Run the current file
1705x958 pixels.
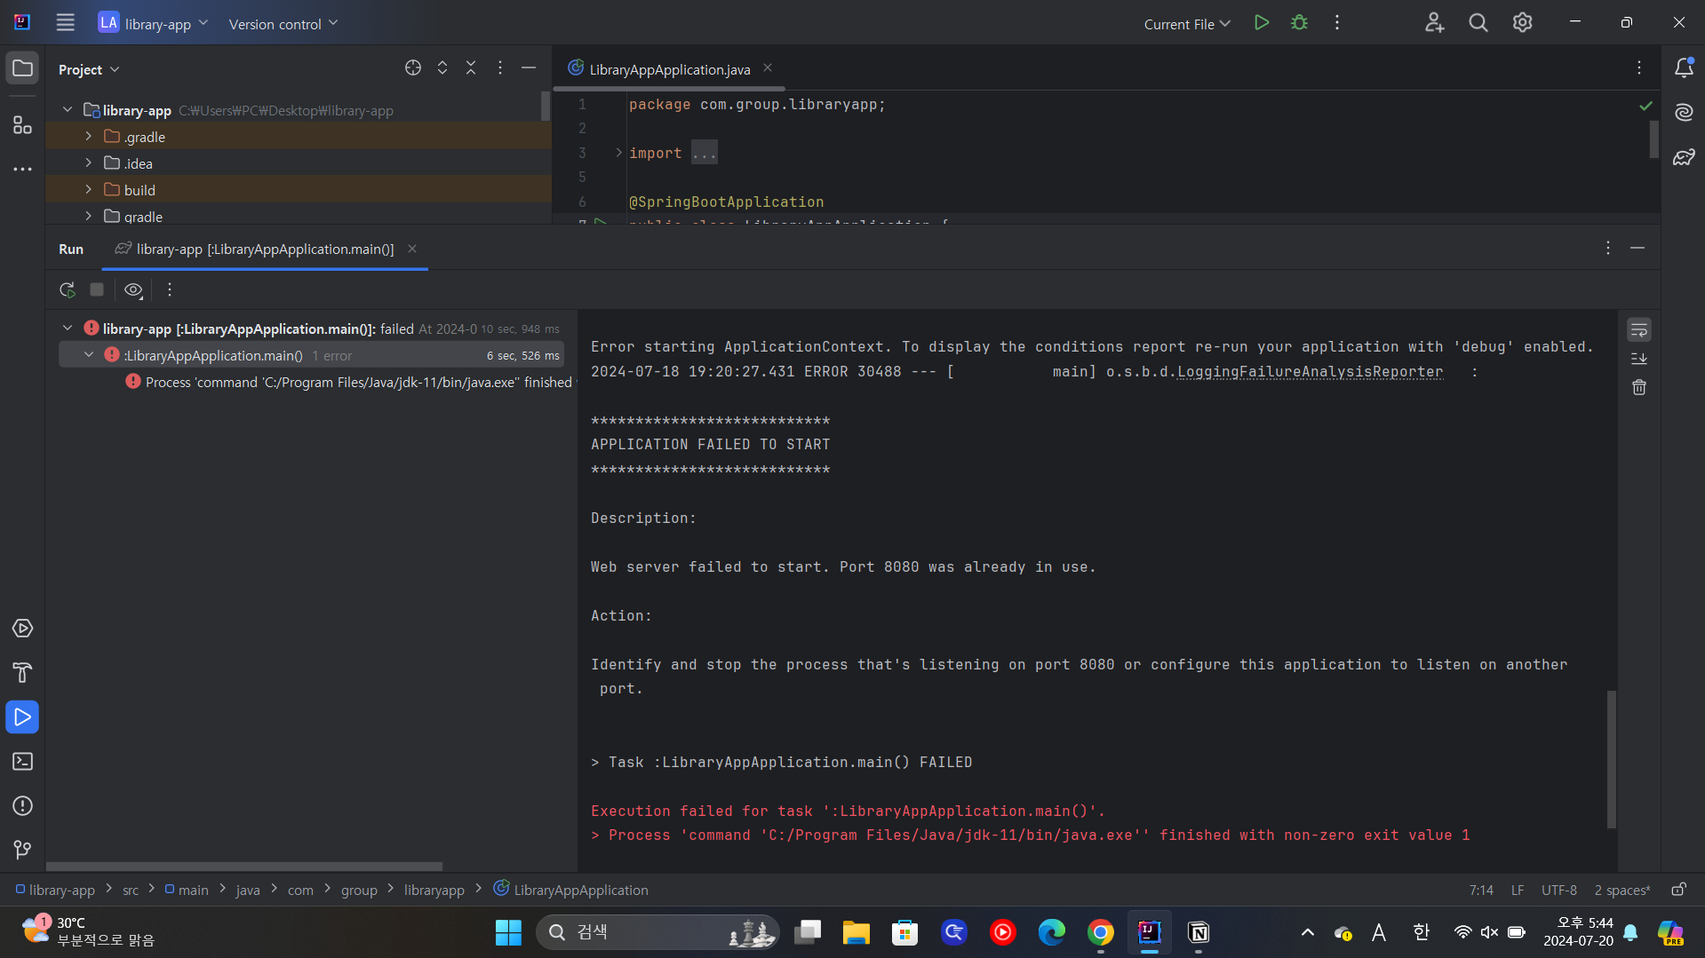point(1261,23)
